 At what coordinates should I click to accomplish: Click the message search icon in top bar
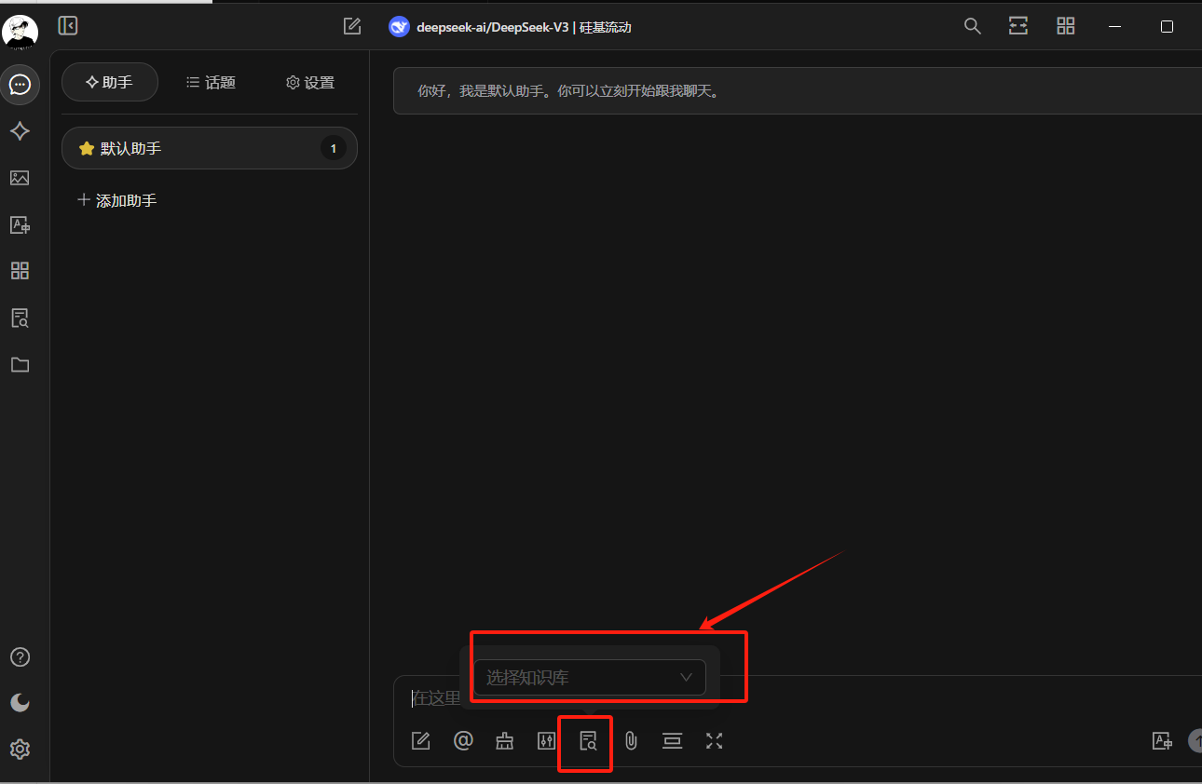pos(972,26)
